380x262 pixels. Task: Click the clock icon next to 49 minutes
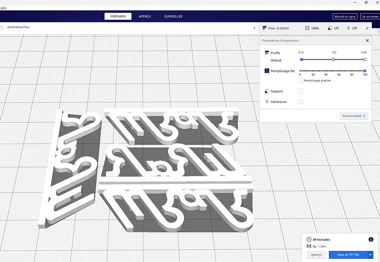tap(309, 239)
